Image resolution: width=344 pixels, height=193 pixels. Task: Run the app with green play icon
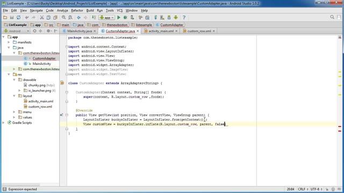pos(119,18)
